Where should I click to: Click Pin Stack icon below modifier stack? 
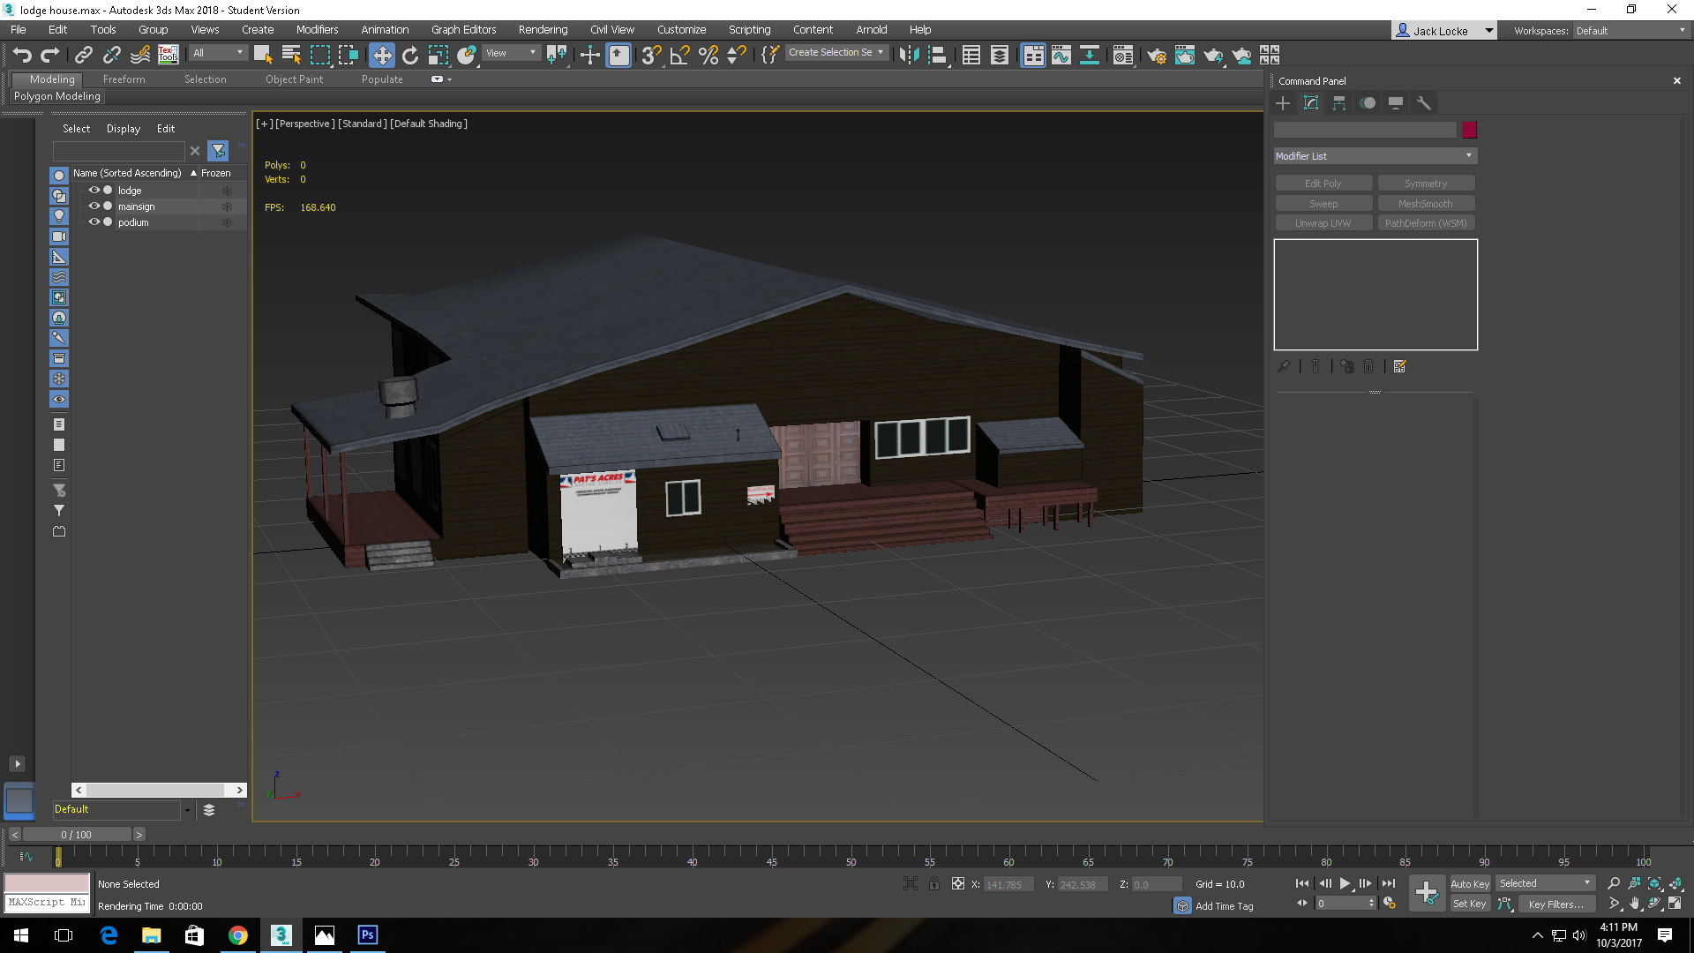click(1284, 366)
